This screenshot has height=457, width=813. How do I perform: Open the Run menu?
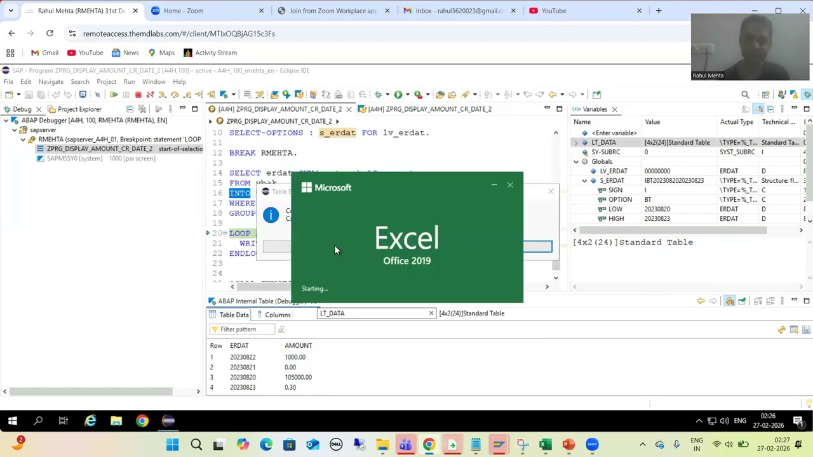(129, 82)
